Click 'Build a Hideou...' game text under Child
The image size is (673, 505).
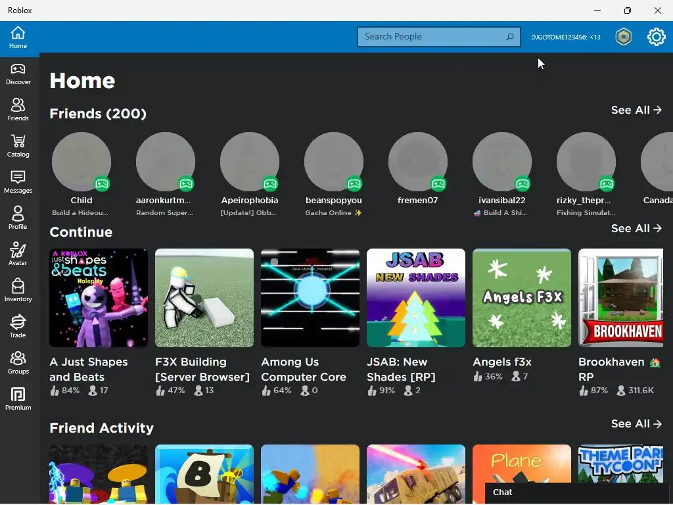pyautogui.click(x=80, y=212)
